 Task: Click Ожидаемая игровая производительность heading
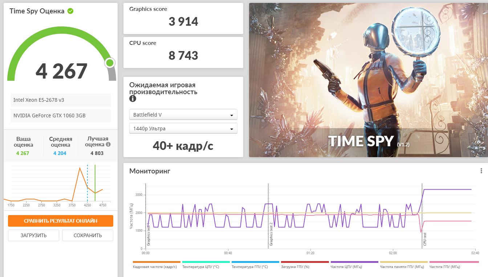click(x=163, y=88)
